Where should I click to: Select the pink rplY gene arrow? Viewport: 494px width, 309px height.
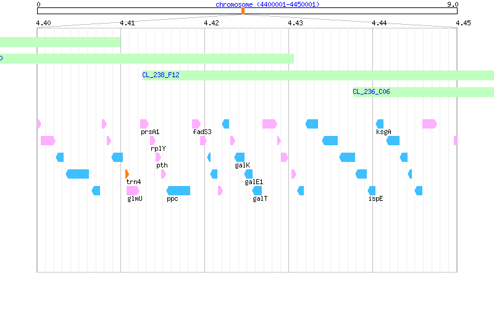tap(153, 141)
